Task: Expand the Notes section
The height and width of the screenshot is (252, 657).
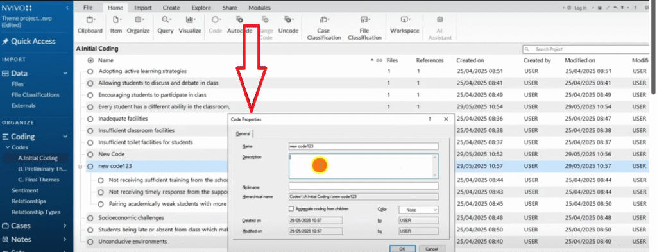Action: (65, 239)
